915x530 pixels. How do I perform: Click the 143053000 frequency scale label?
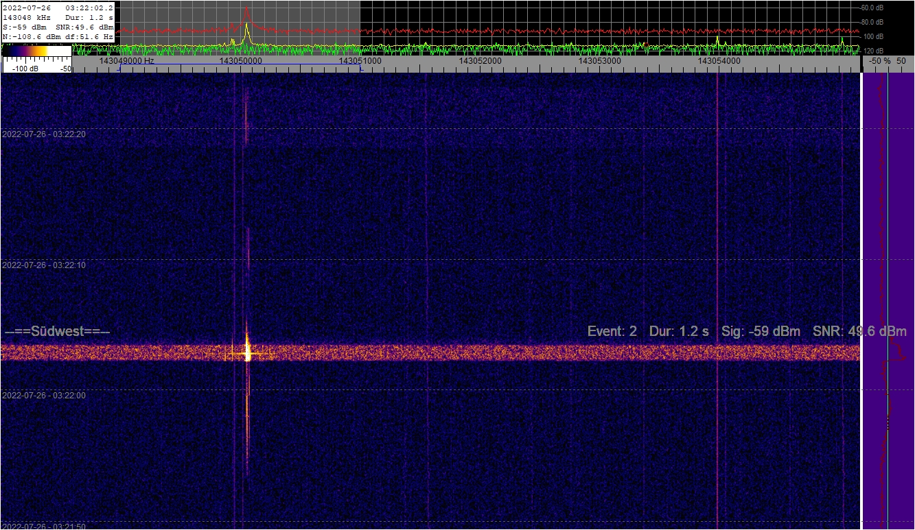coord(600,60)
